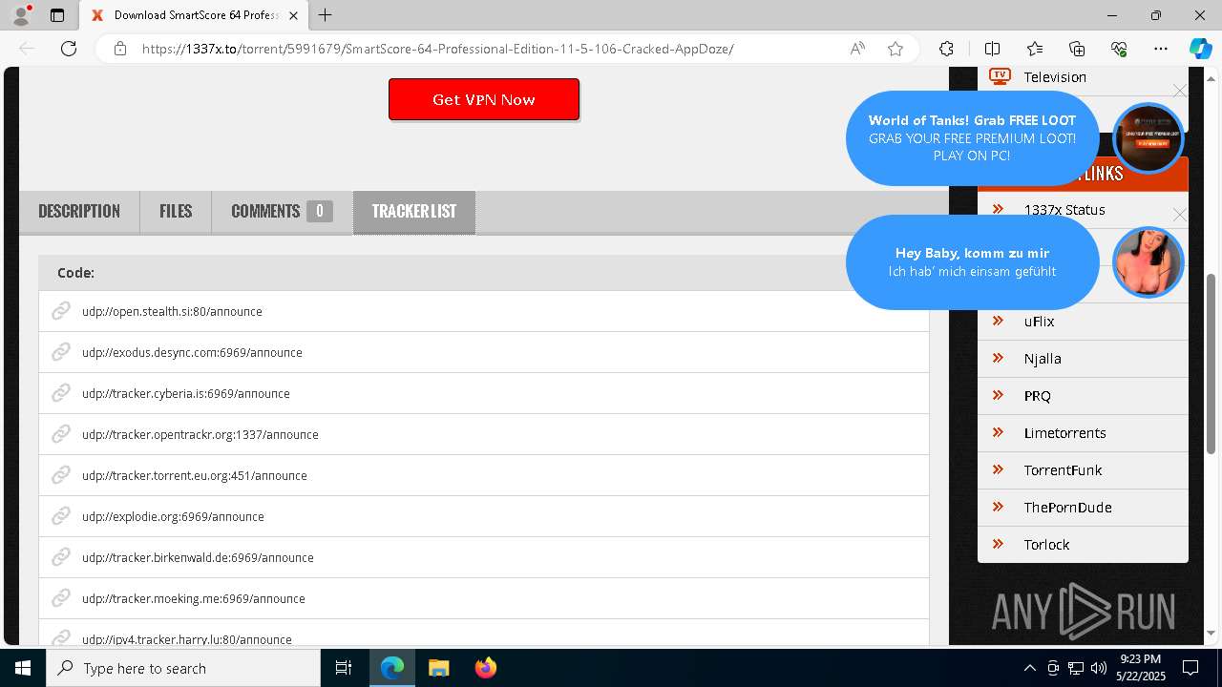Open the Windows Start menu
This screenshot has width=1222, height=687.
22,668
